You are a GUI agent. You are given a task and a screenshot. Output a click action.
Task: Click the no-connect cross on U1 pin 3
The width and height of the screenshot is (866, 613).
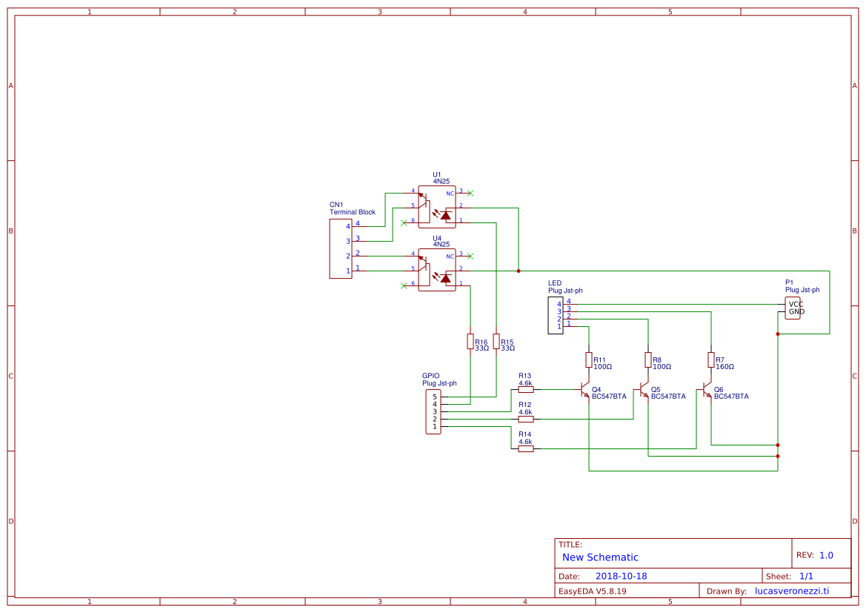[469, 191]
